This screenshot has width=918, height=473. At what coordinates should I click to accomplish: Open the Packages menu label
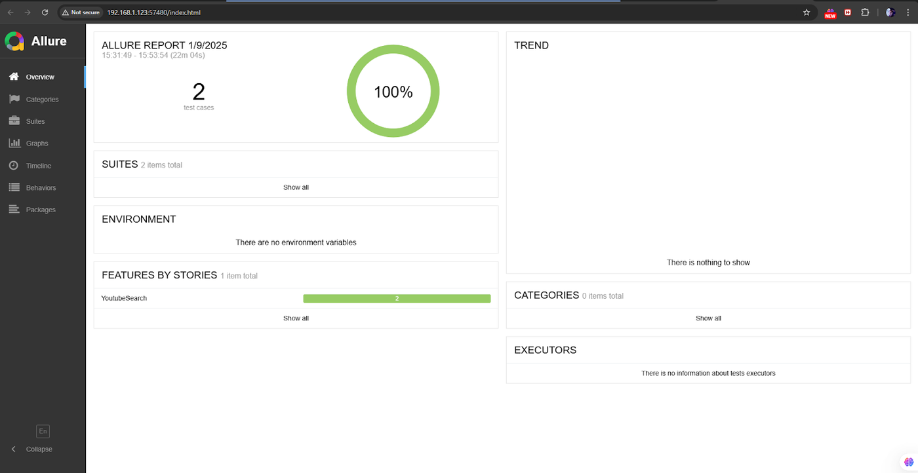click(x=41, y=210)
